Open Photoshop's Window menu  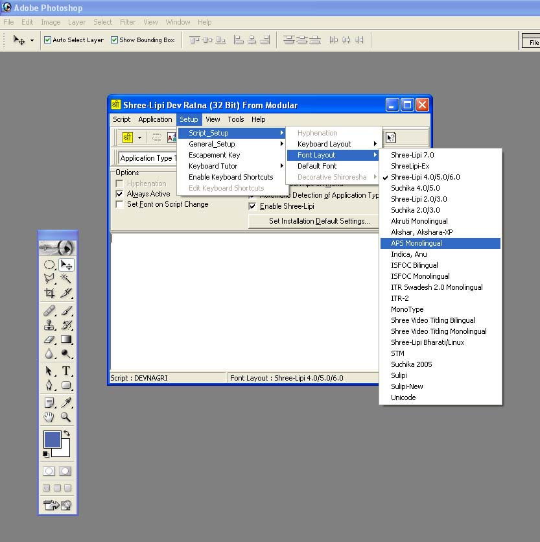[178, 22]
